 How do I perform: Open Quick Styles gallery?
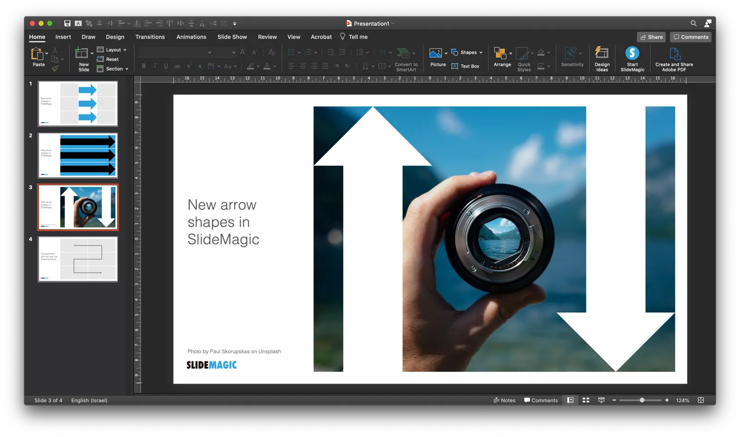coord(524,60)
